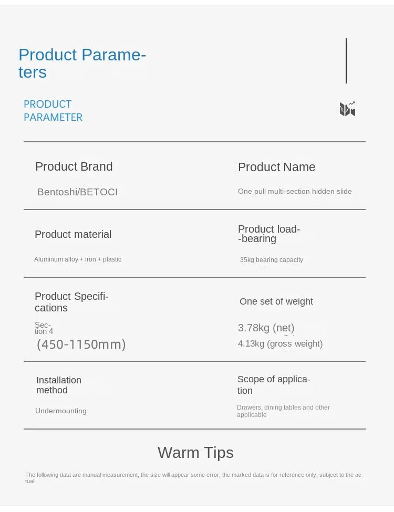Select 'Drawers, dining tables and other applicable' text
The image size is (394, 512).
(x=283, y=411)
